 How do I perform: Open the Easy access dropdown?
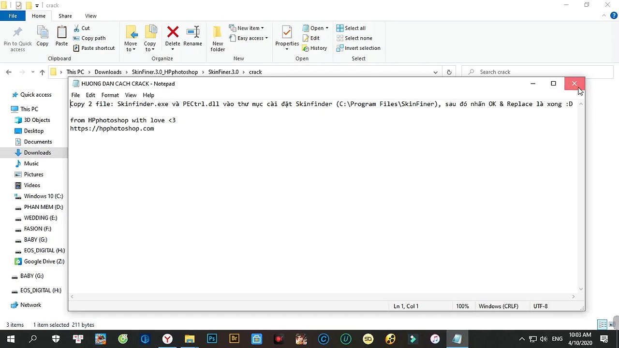tap(248, 38)
